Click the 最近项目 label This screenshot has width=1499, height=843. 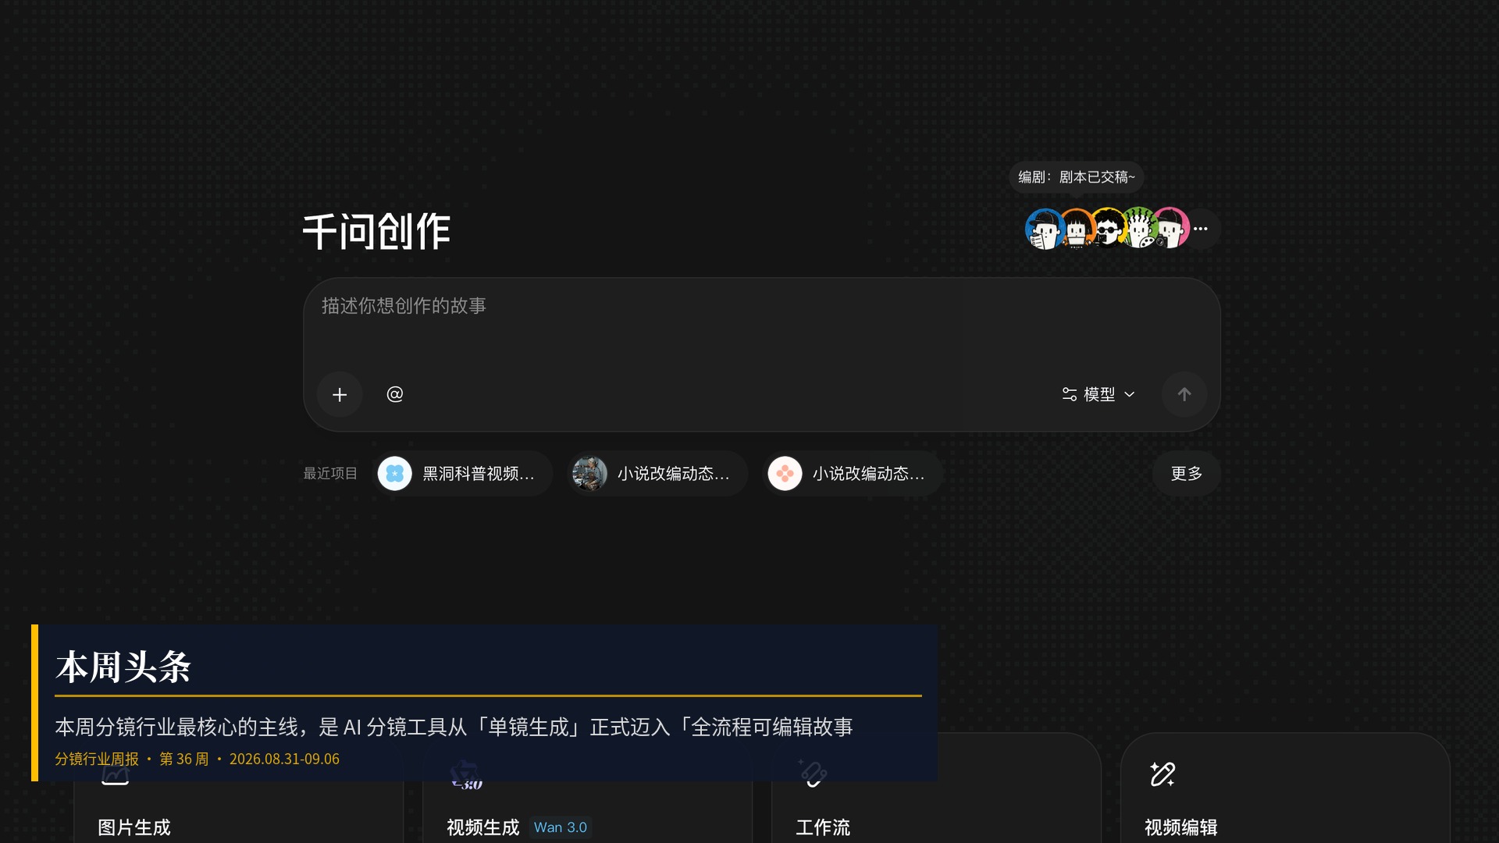click(330, 474)
